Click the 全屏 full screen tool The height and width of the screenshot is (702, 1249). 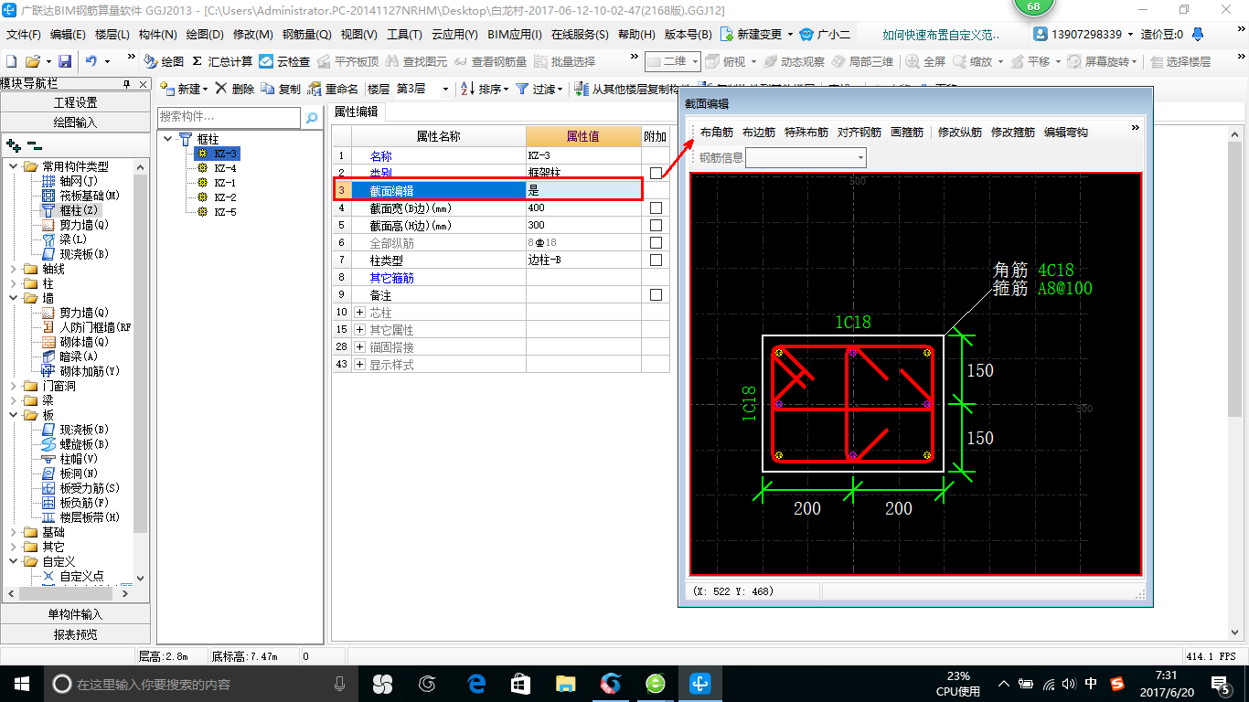(925, 61)
